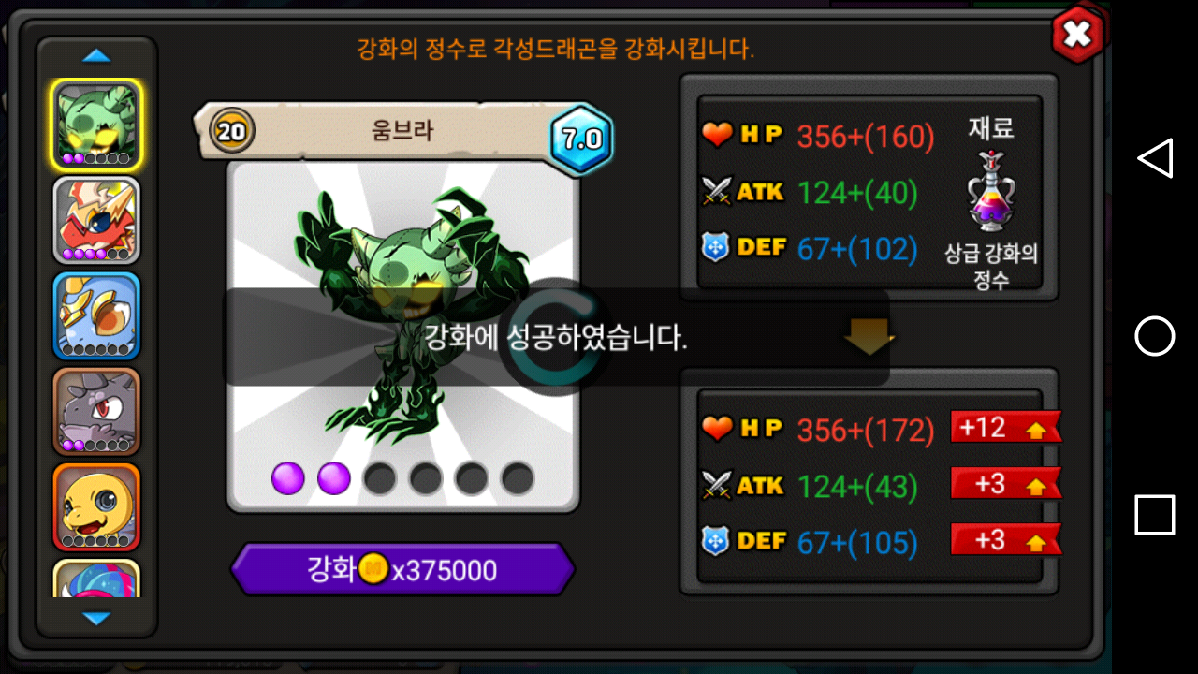
Task: Tap the Android back triangle button
Action: [1155, 158]
